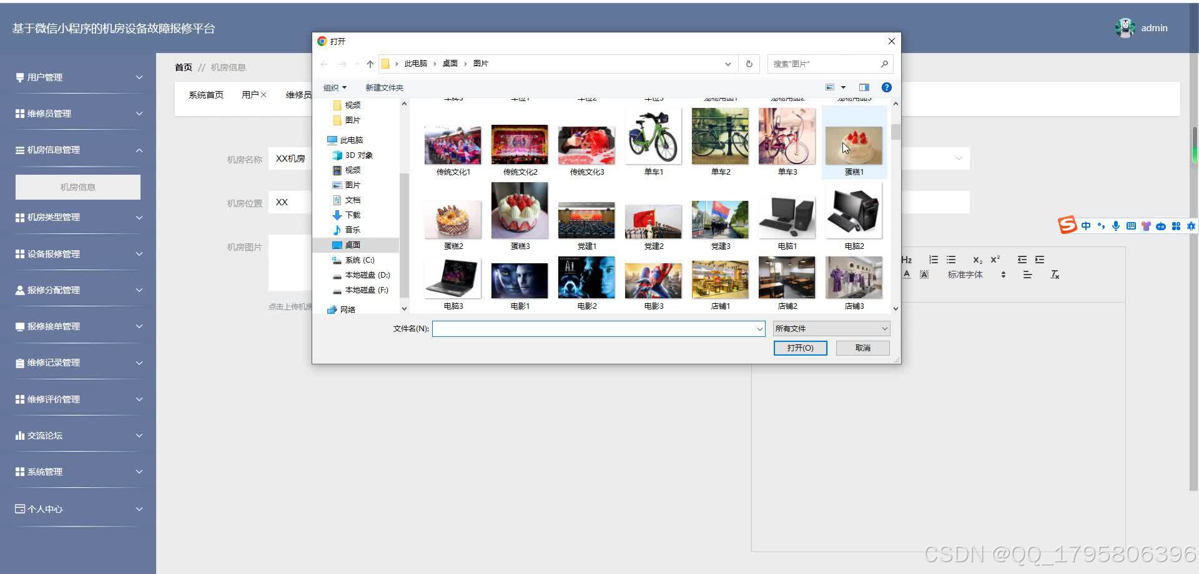Expand the 维修员管理 sidebar menu
This screenshot has height=574, width=1199.
click(x=79, y=114)
